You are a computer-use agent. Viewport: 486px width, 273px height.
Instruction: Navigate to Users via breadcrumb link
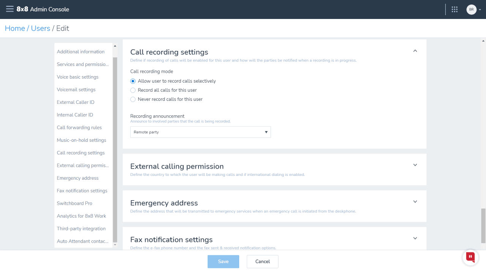(x=40, y=28)
